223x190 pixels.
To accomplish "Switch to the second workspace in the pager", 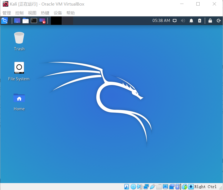I will pos(67,20).
